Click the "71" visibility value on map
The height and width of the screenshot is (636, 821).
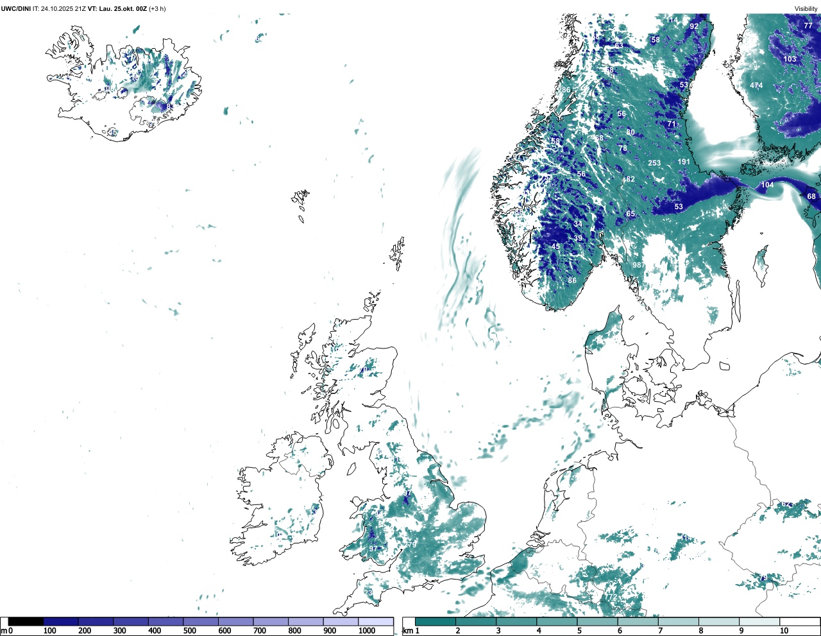(x=672, y=124)
